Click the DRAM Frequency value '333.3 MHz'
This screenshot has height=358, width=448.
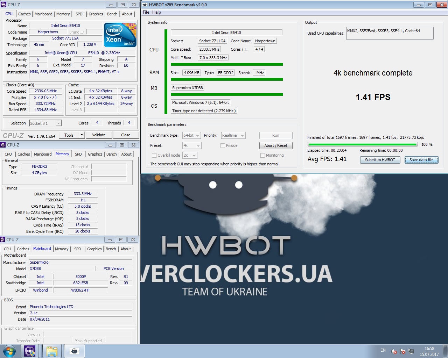83,194
